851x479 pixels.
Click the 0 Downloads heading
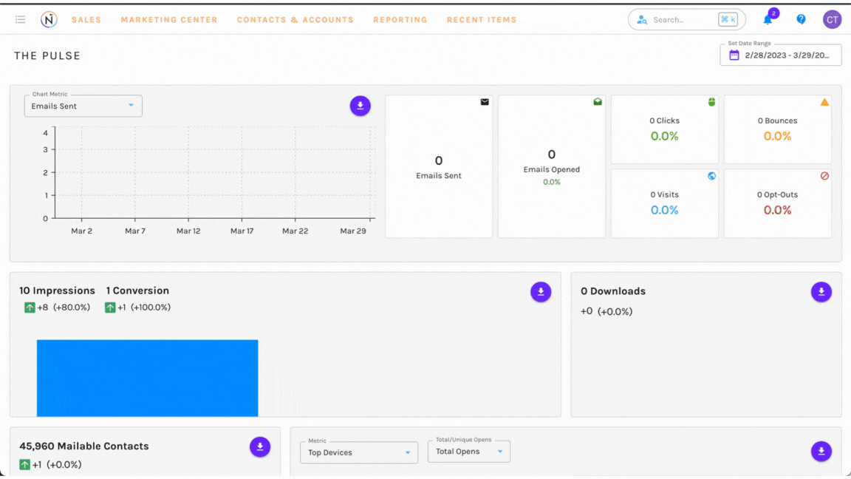click(x=612, y=291)
